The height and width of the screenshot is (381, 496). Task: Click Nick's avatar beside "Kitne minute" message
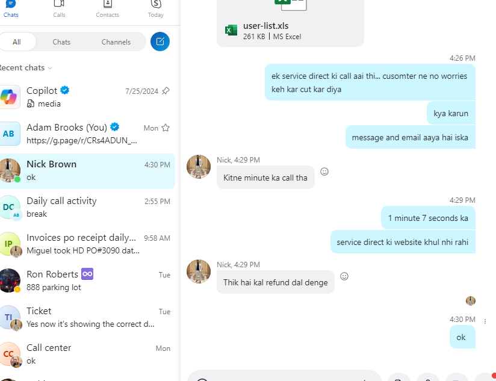coord(199,167)
